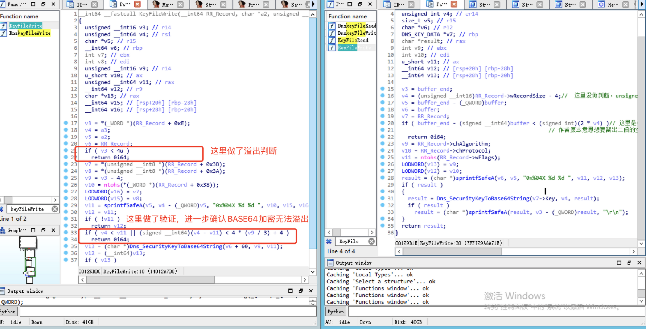Click Function name column header in right window

351,16
